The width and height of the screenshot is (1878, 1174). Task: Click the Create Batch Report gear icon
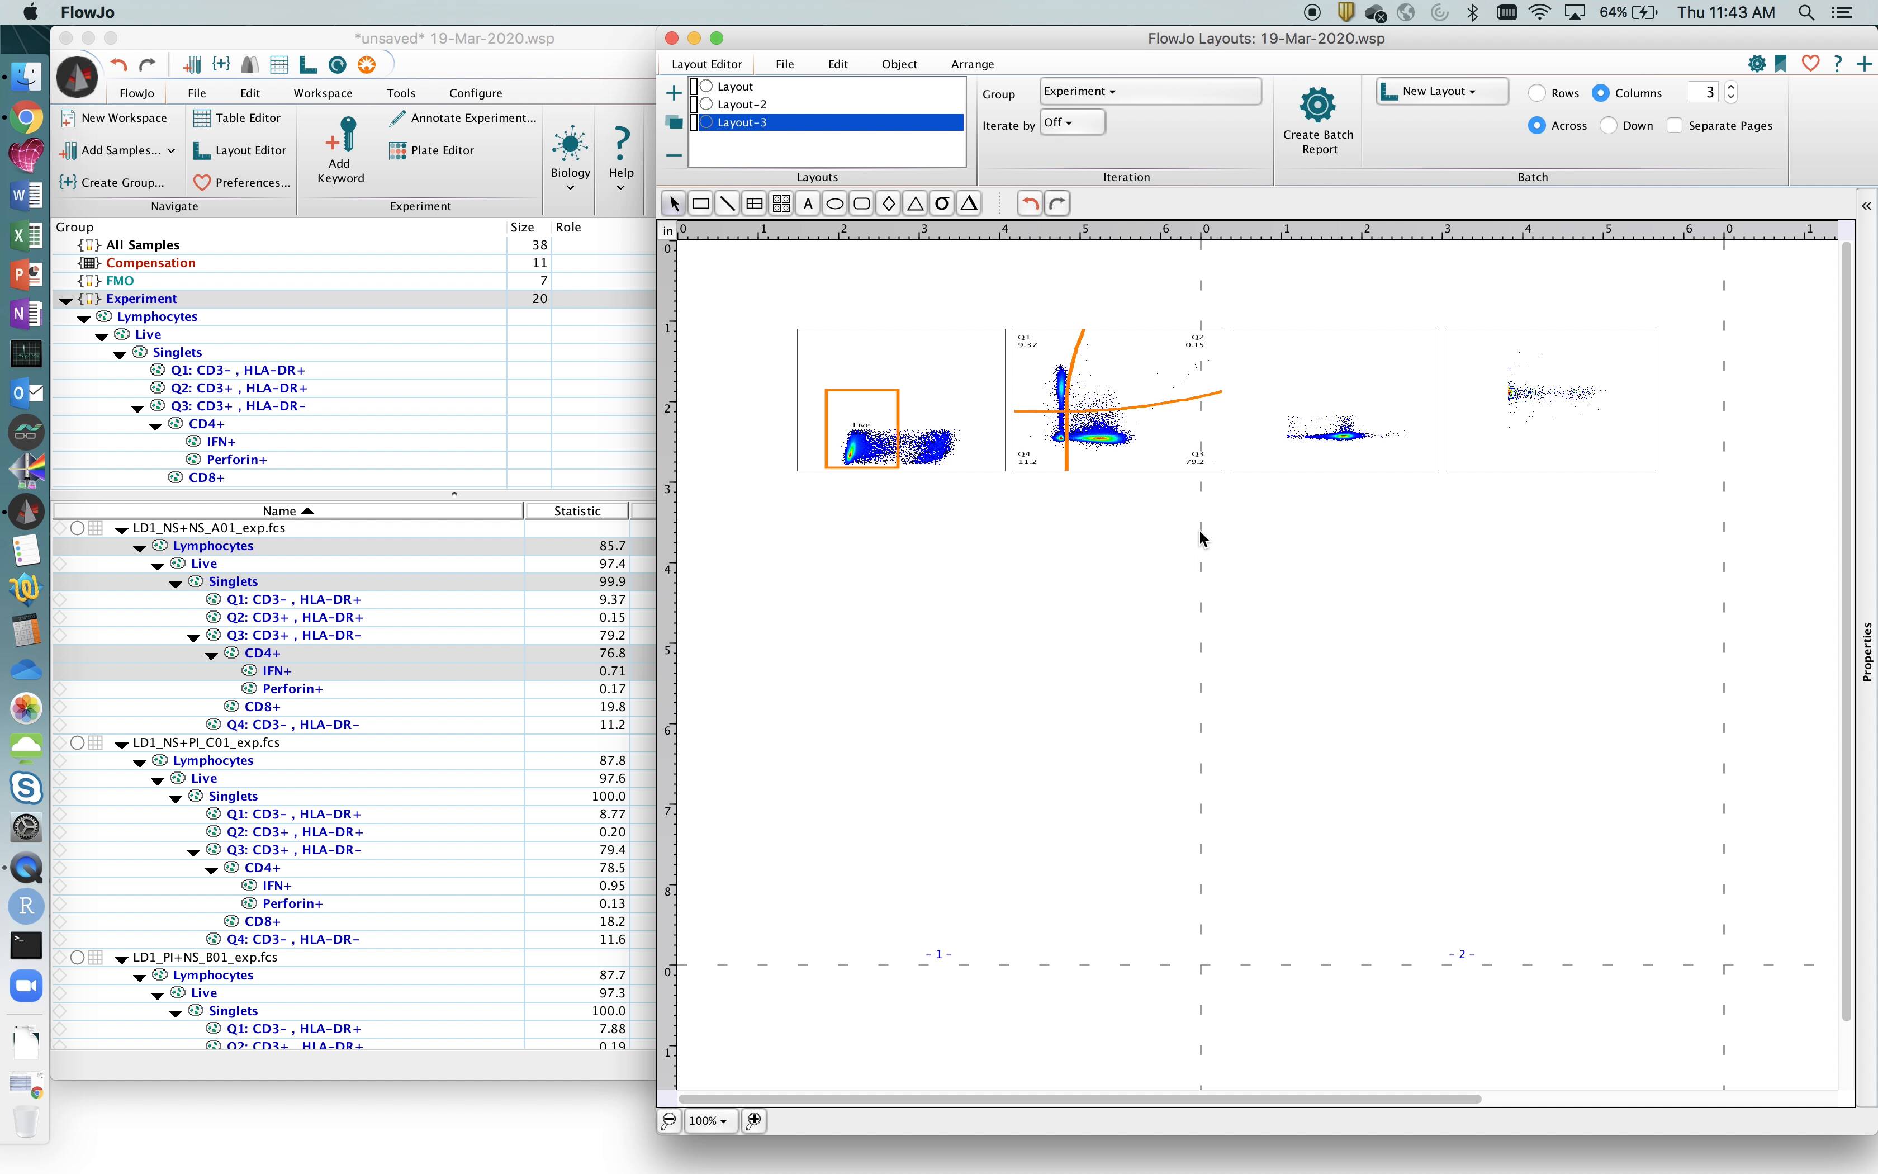coord(1317,105)
